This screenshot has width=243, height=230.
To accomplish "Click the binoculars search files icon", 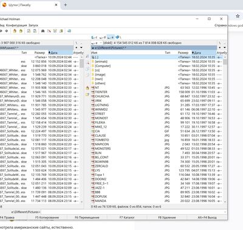I will click(43, 31).
